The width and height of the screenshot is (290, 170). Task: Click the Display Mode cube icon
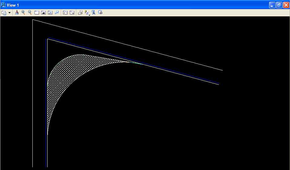point(87,12)
